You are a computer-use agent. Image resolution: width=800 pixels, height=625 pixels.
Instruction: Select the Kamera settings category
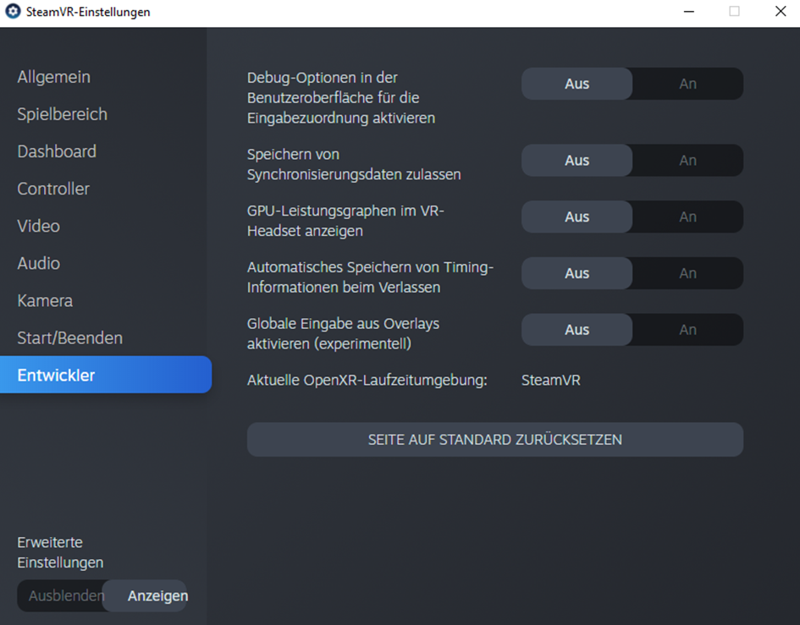[x=44, y=300]
